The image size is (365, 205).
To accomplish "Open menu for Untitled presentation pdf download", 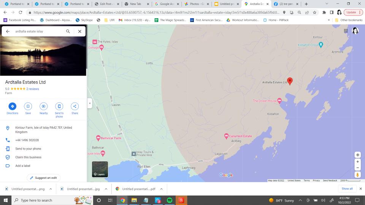I will 161,189.
